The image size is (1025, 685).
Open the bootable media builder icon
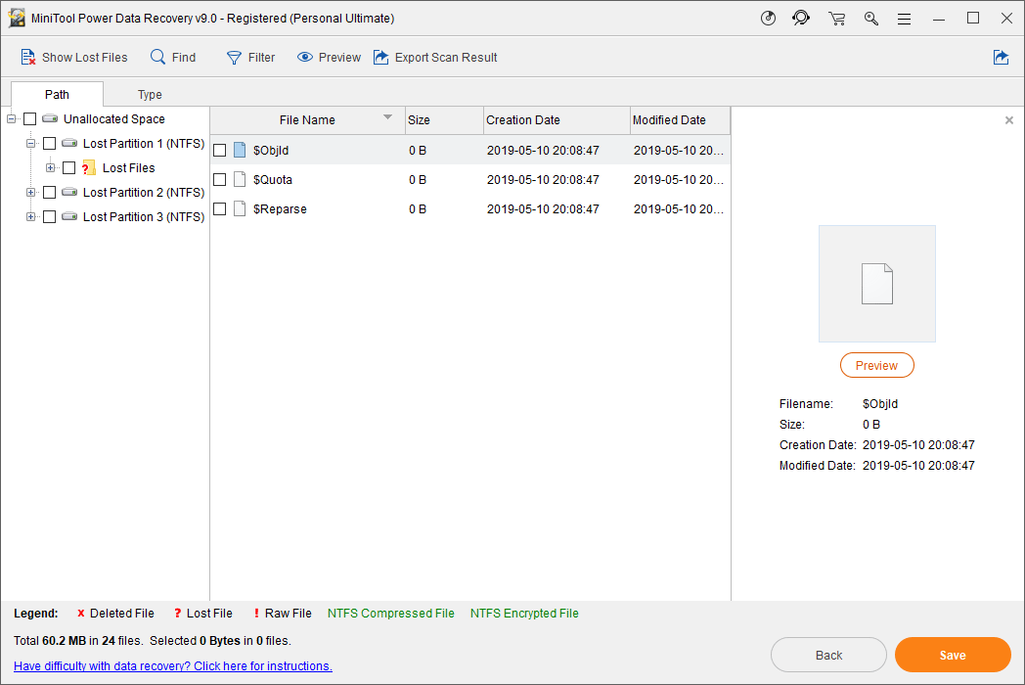pos(768,18)
